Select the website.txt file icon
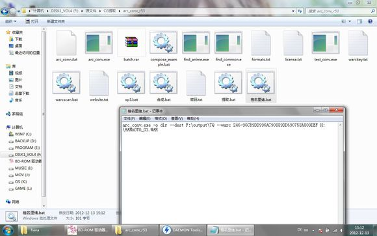Viewport: 377px width, 236px height. (x=99, y=83)
